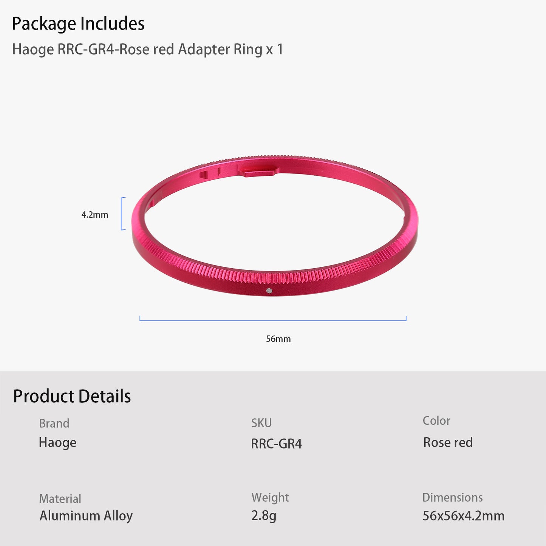Click the blue vertical height bracket
Image resolution: width=546 pixels, height=546 pixels.
pyautogui.click(x=122, y=213)
